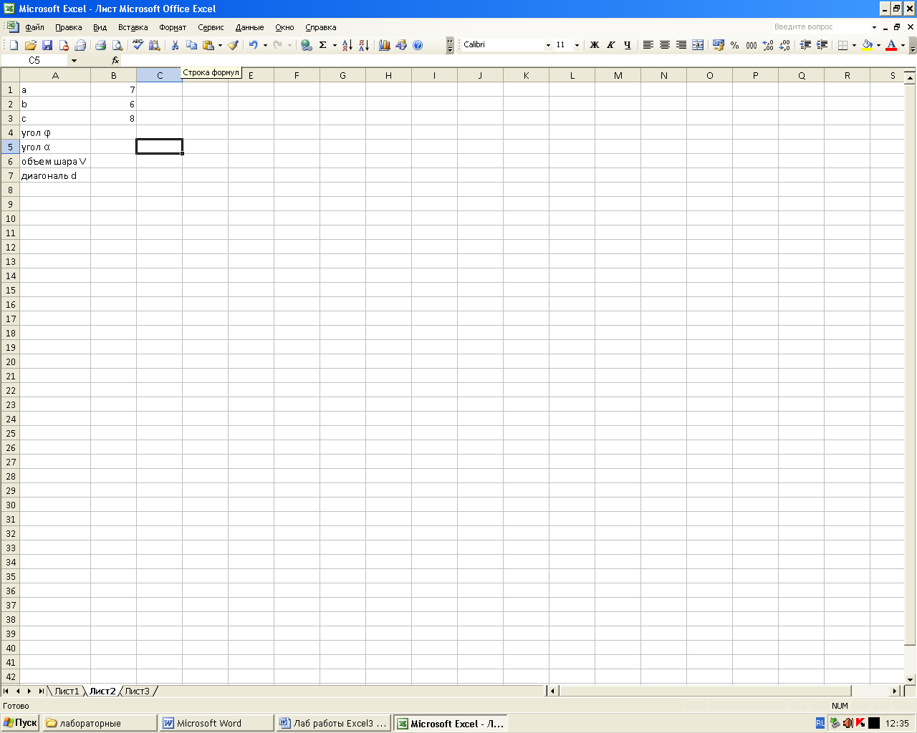
Task: Open the Сервис menu
Action: click(x=211, y=27)
